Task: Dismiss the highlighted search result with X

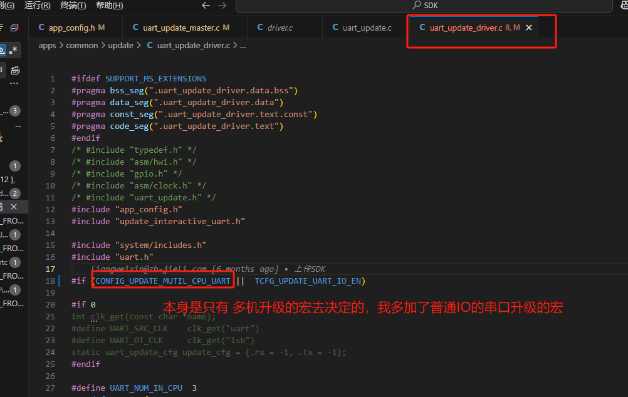Action: (x=14, y=207)
